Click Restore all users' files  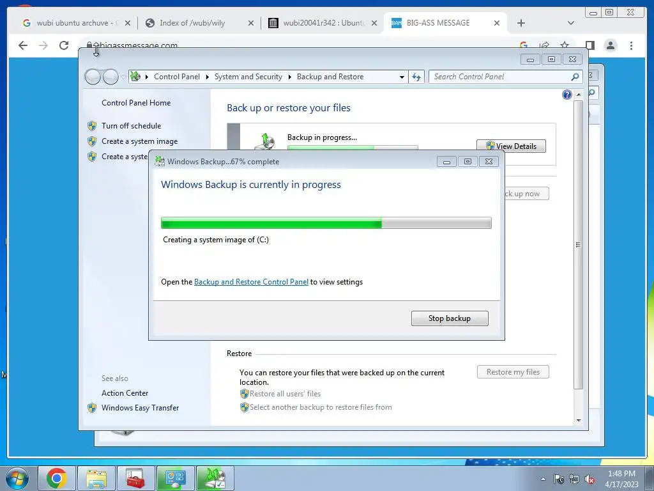point(285,394)
